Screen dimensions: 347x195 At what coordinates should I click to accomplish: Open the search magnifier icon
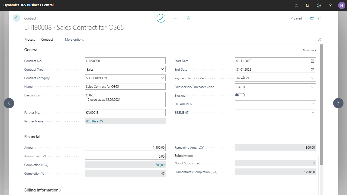(296, 5)
